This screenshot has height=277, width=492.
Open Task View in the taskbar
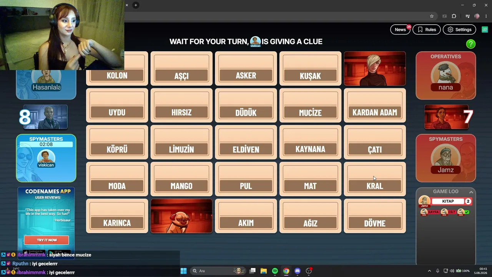[253, 271]
